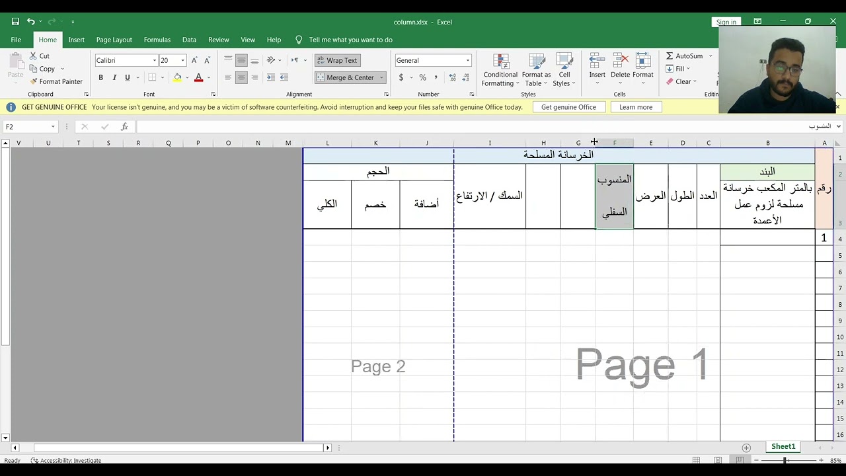Click the Orientation text angle icon
The height and width of the screenshot is (476, 846).
tap(271, 60)
